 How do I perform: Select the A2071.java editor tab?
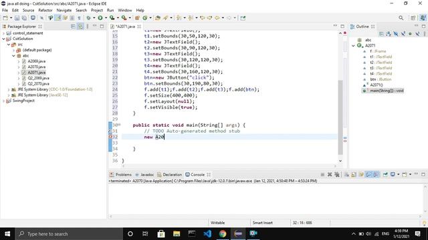[x=126, y=27]
